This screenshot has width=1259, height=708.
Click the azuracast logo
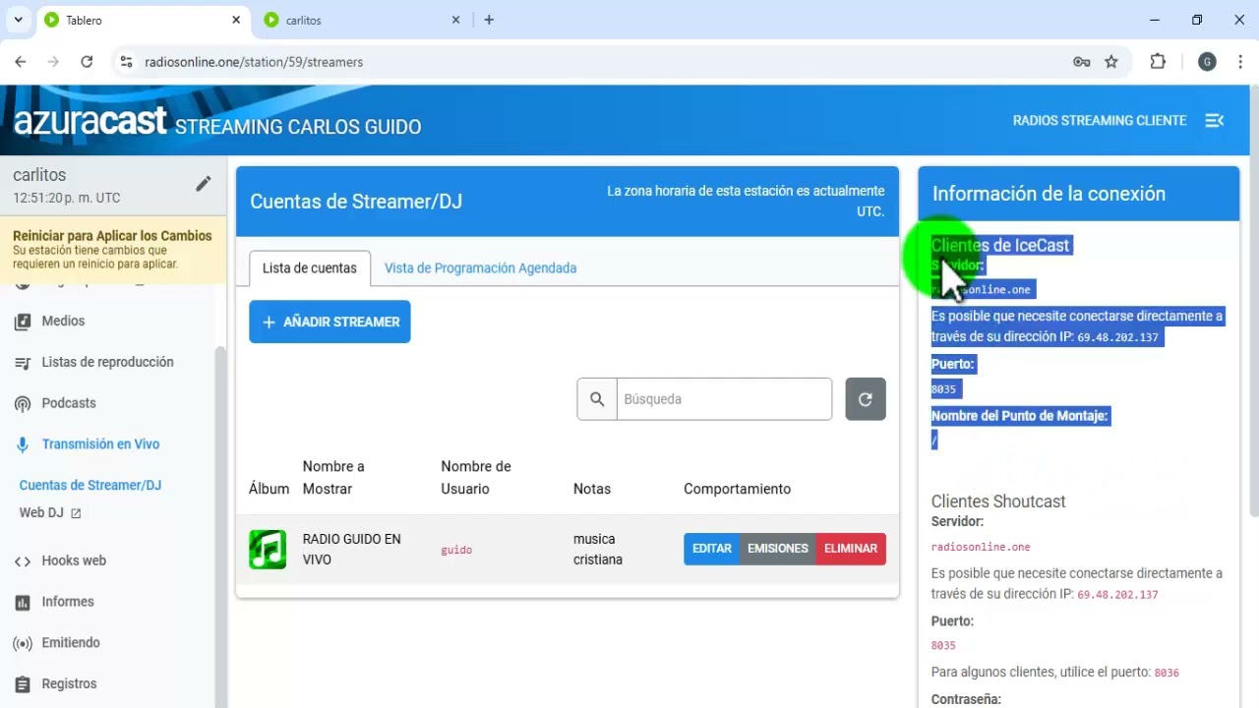tap(90, 122)
